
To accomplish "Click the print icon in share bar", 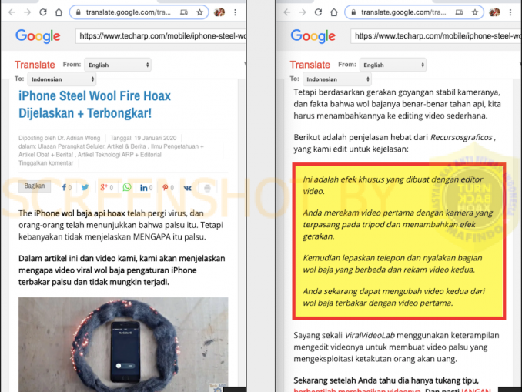I will 207,188.
